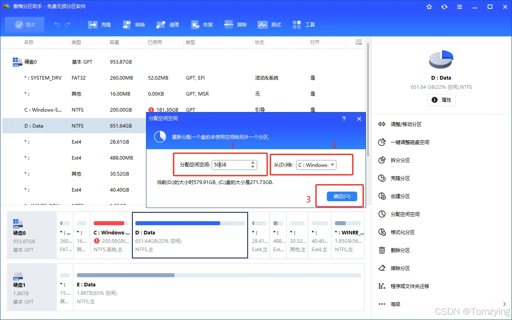Select the 擦除 wipe tool
The width and height of the screenshot is (512, 320).
point(236,25)
